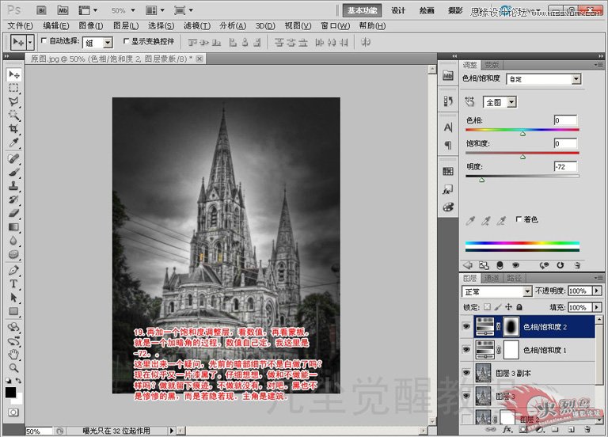Screen dimensions: 608x437
Task: Expand the 全图 channel range dropdown
Action: point(511,102)
